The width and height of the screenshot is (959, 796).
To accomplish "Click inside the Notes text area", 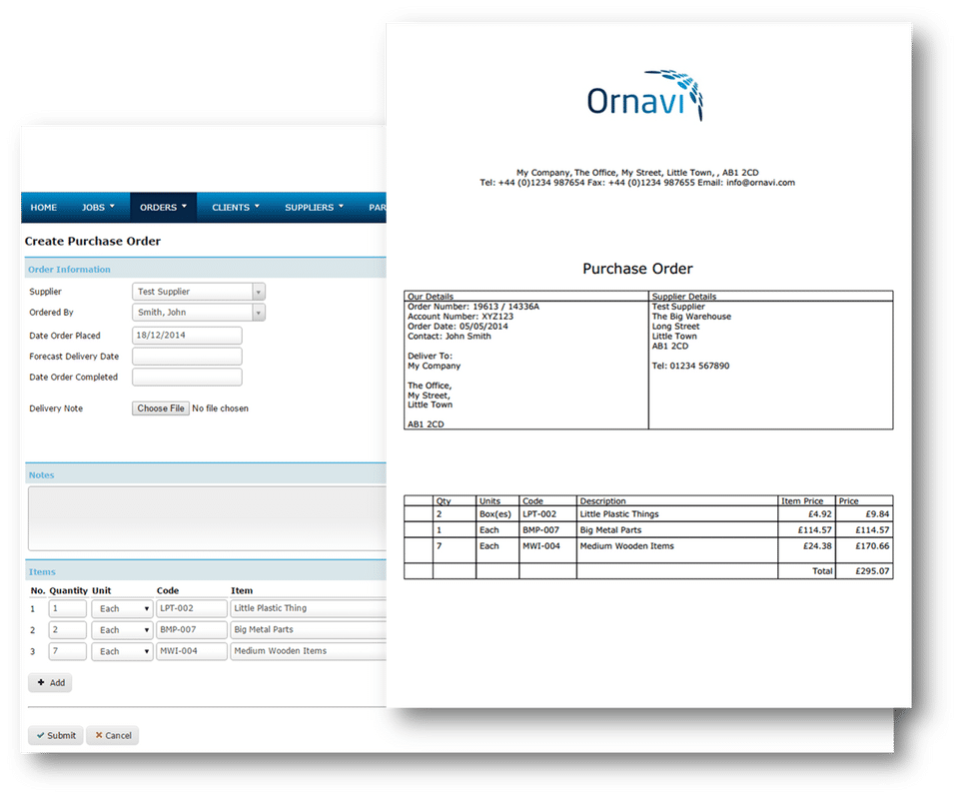I will pyautogui.click(x=208, y=517).
